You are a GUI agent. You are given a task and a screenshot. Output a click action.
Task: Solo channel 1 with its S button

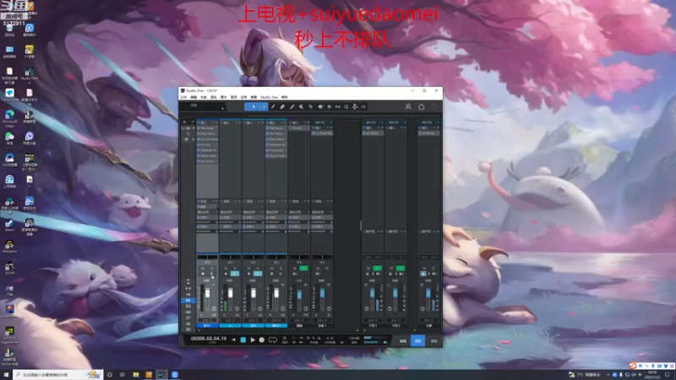coord(212,269)
